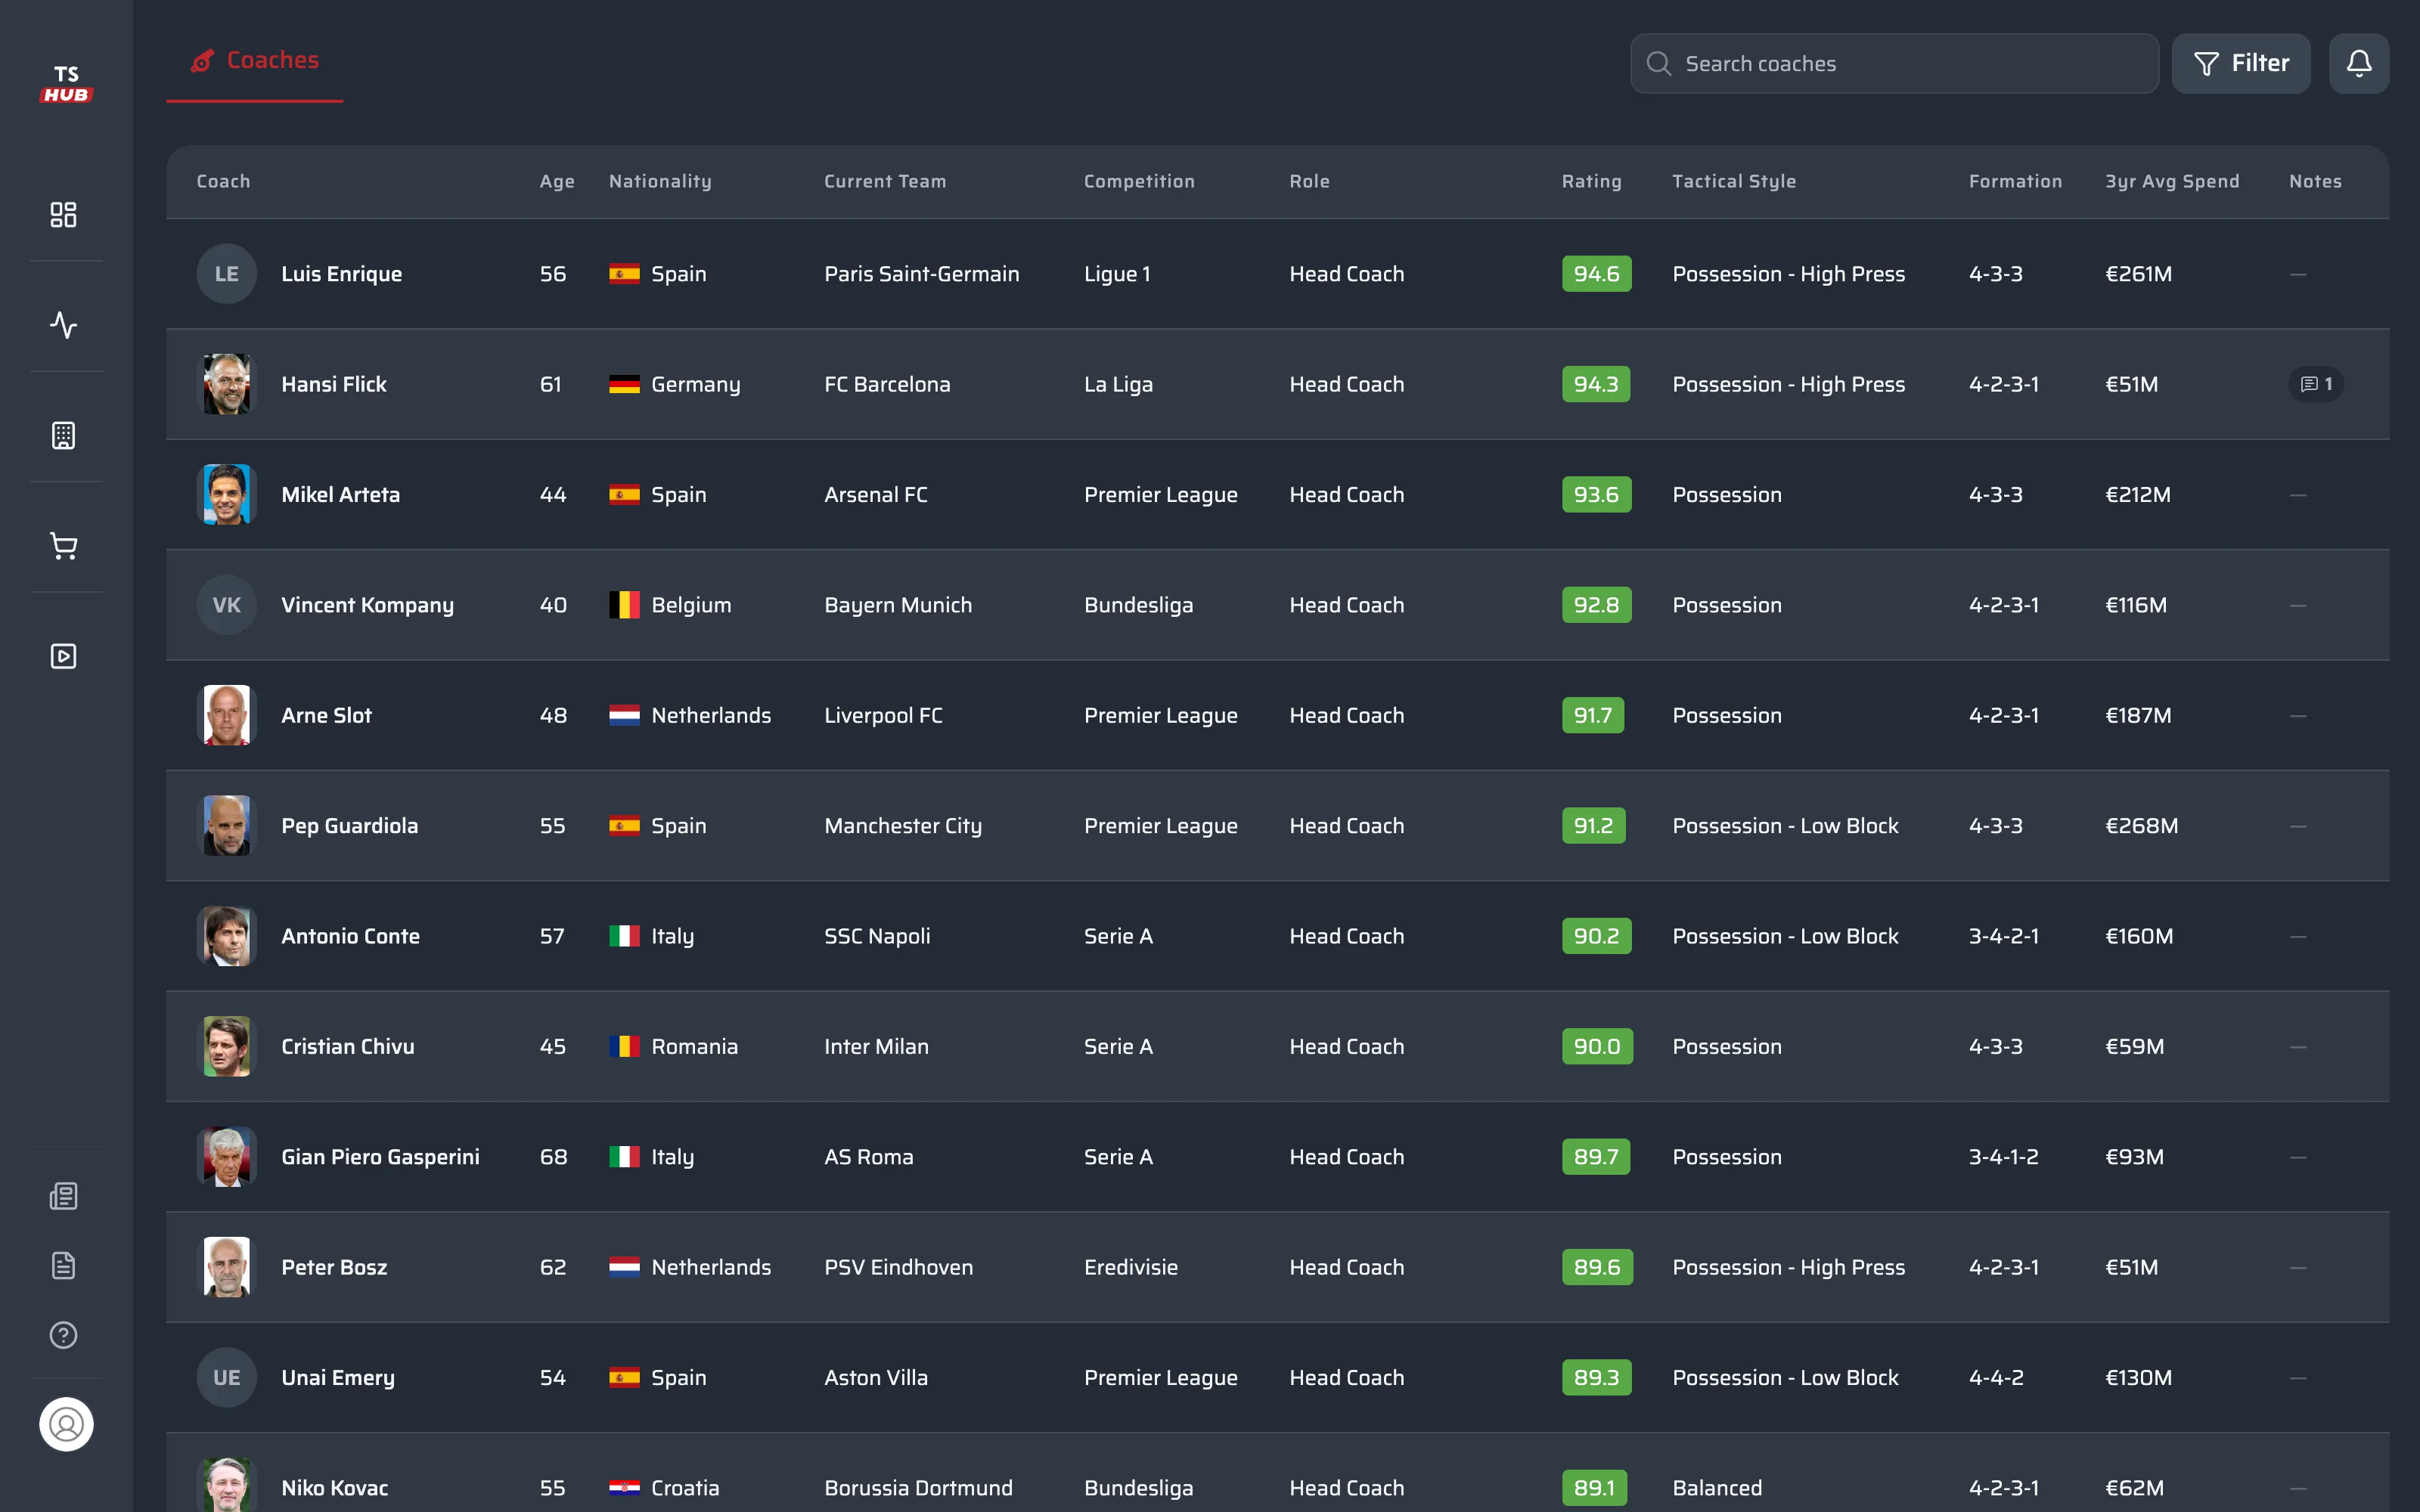Click the 3yr Avg Spend column header
This screenshot has height=1512, width=2420.
point(2172,181)
